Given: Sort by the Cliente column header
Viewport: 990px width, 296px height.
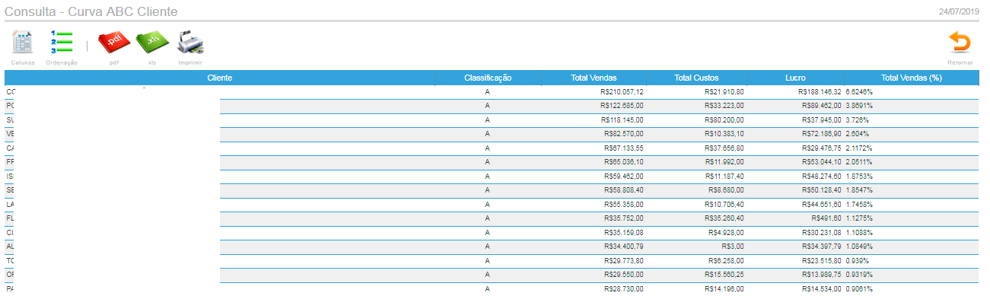Looking at the screenshot, I should pos(220,78).
